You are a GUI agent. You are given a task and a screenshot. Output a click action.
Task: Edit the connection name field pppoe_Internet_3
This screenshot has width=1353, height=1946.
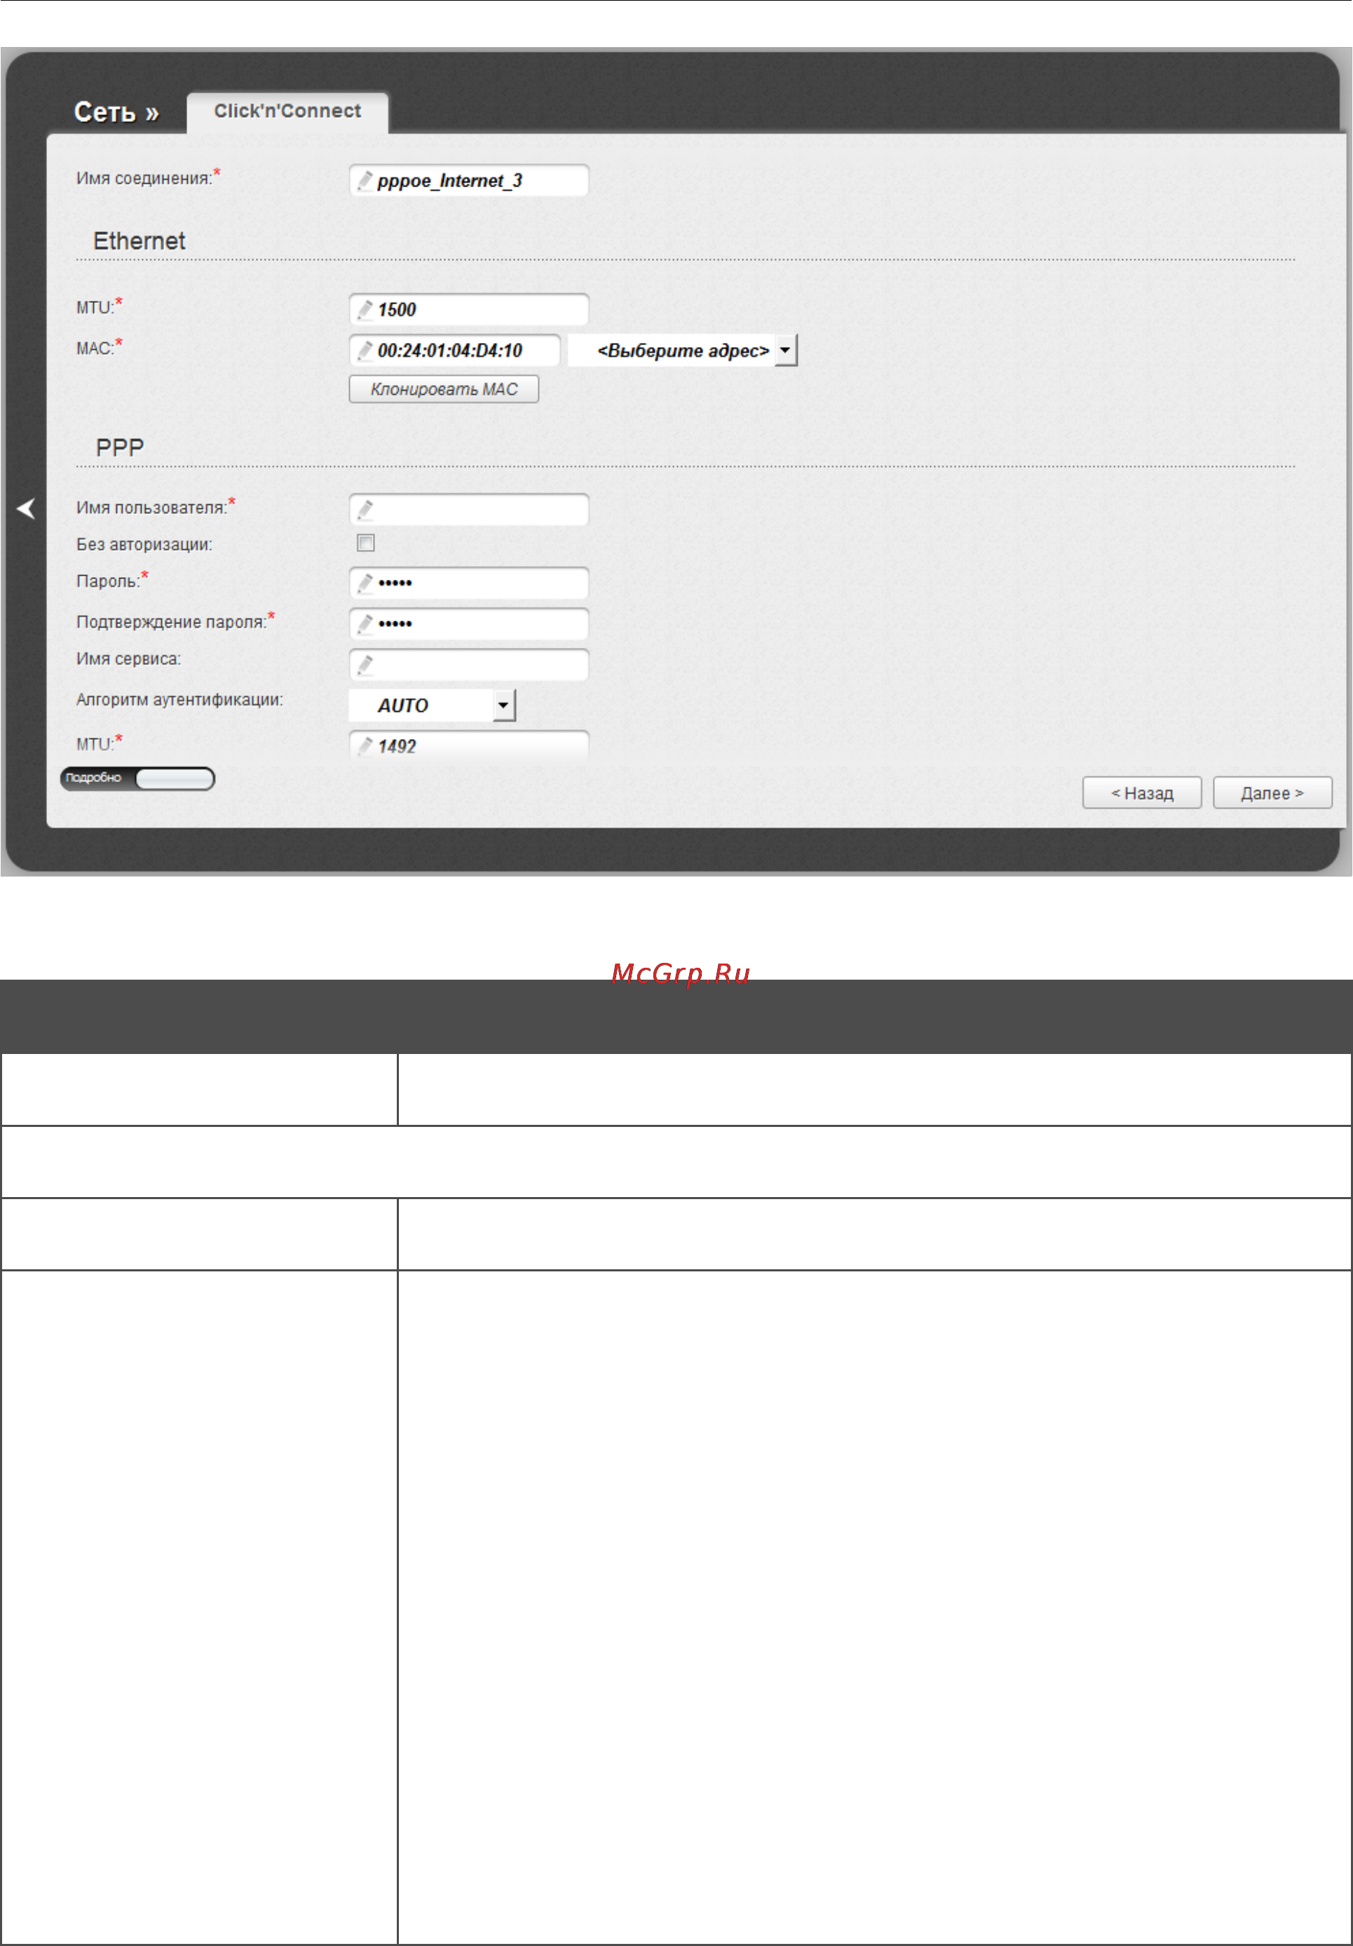pos(468,180)
